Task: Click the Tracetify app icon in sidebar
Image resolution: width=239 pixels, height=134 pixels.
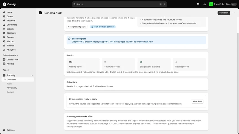Action: point(4,75)
